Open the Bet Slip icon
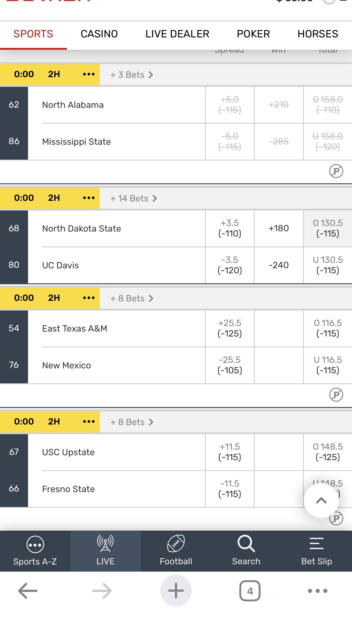Image resolution: width=352 pixels, height=640 pixels. (317, 544)
